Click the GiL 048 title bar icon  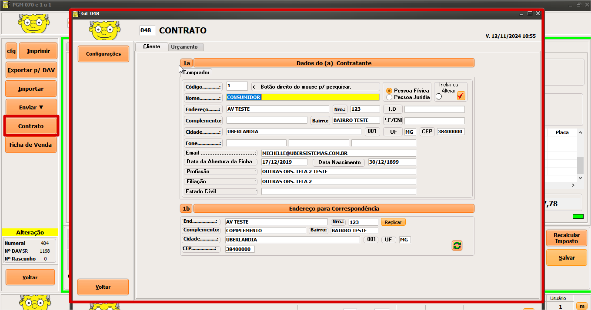point(76,13)
